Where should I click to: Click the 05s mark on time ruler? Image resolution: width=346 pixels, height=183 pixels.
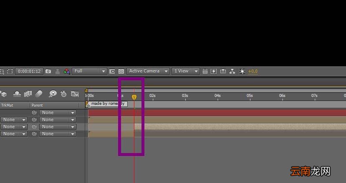250,96
